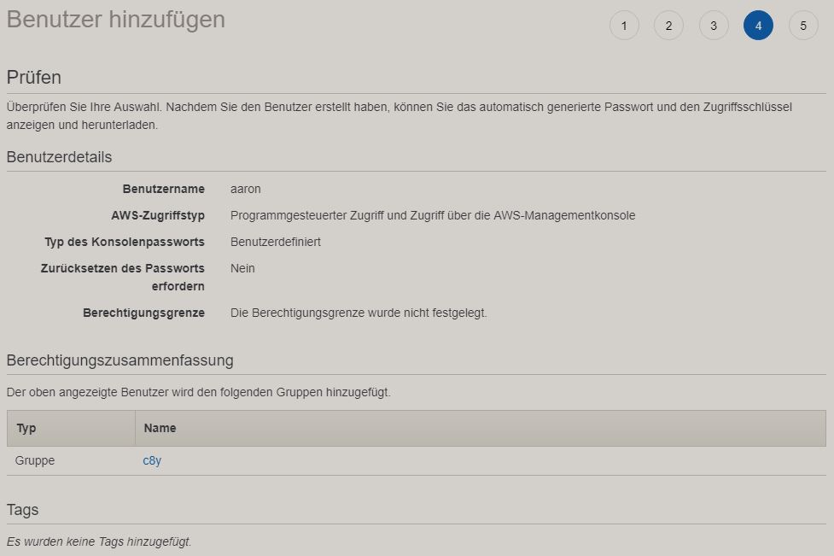Click the username value aaron
The image size is (834, 556).
245,189
